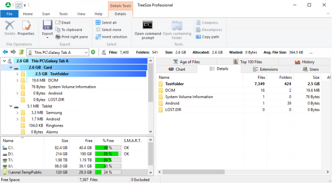The height and width of the screenshot is (183, 332).
Task: Select LOST.DIR in details list
Action: click(239, 110)
